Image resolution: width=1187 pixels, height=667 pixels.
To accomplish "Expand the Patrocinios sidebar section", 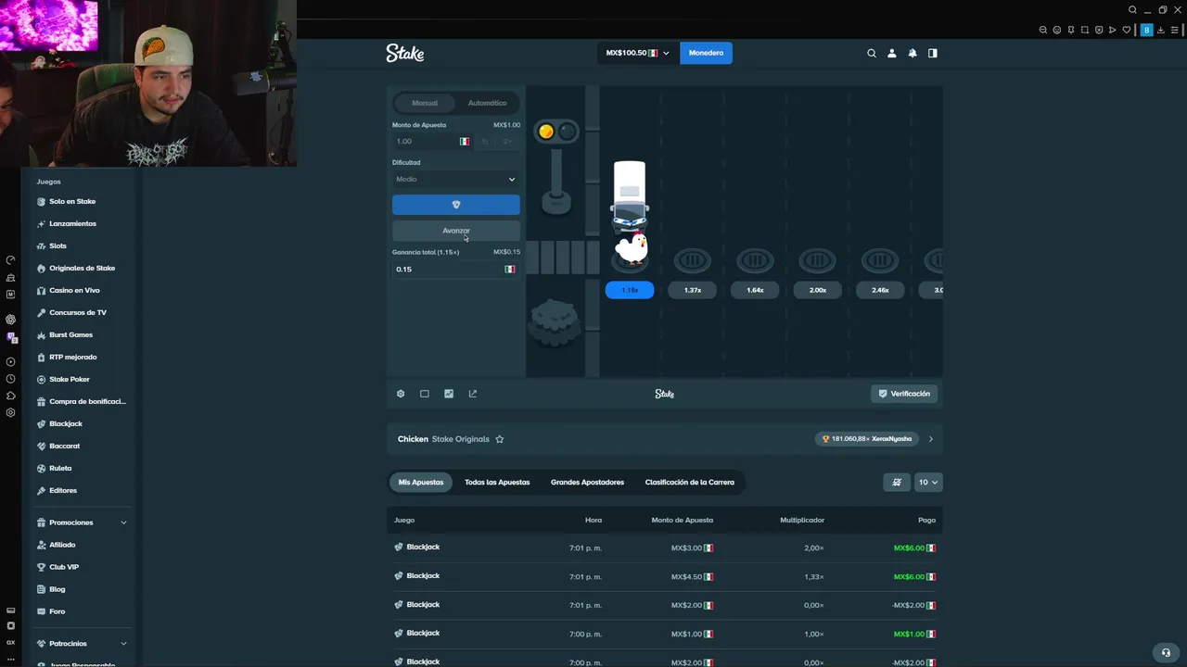I will point(80,643).
